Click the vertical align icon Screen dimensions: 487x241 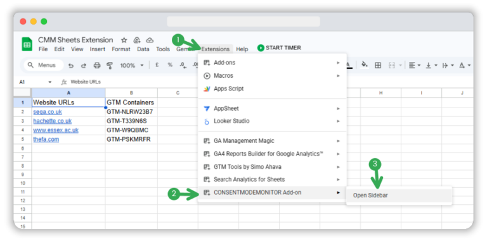point(429,65)
